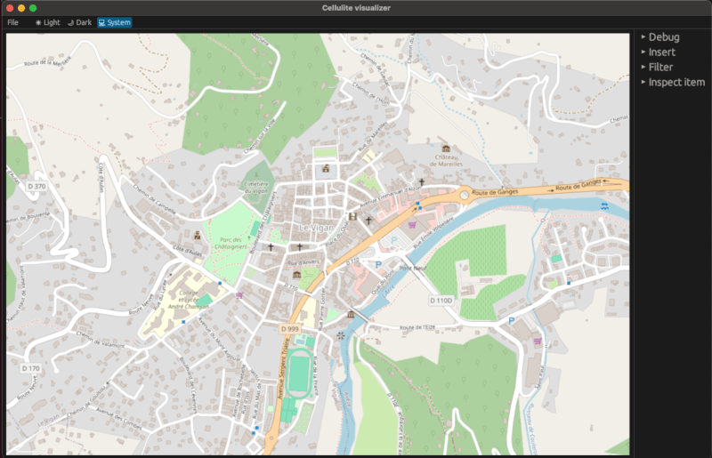Viewport: 712px width, 458px height.
Task: Select the Dark theme option
Action: (x=80, y=22)
